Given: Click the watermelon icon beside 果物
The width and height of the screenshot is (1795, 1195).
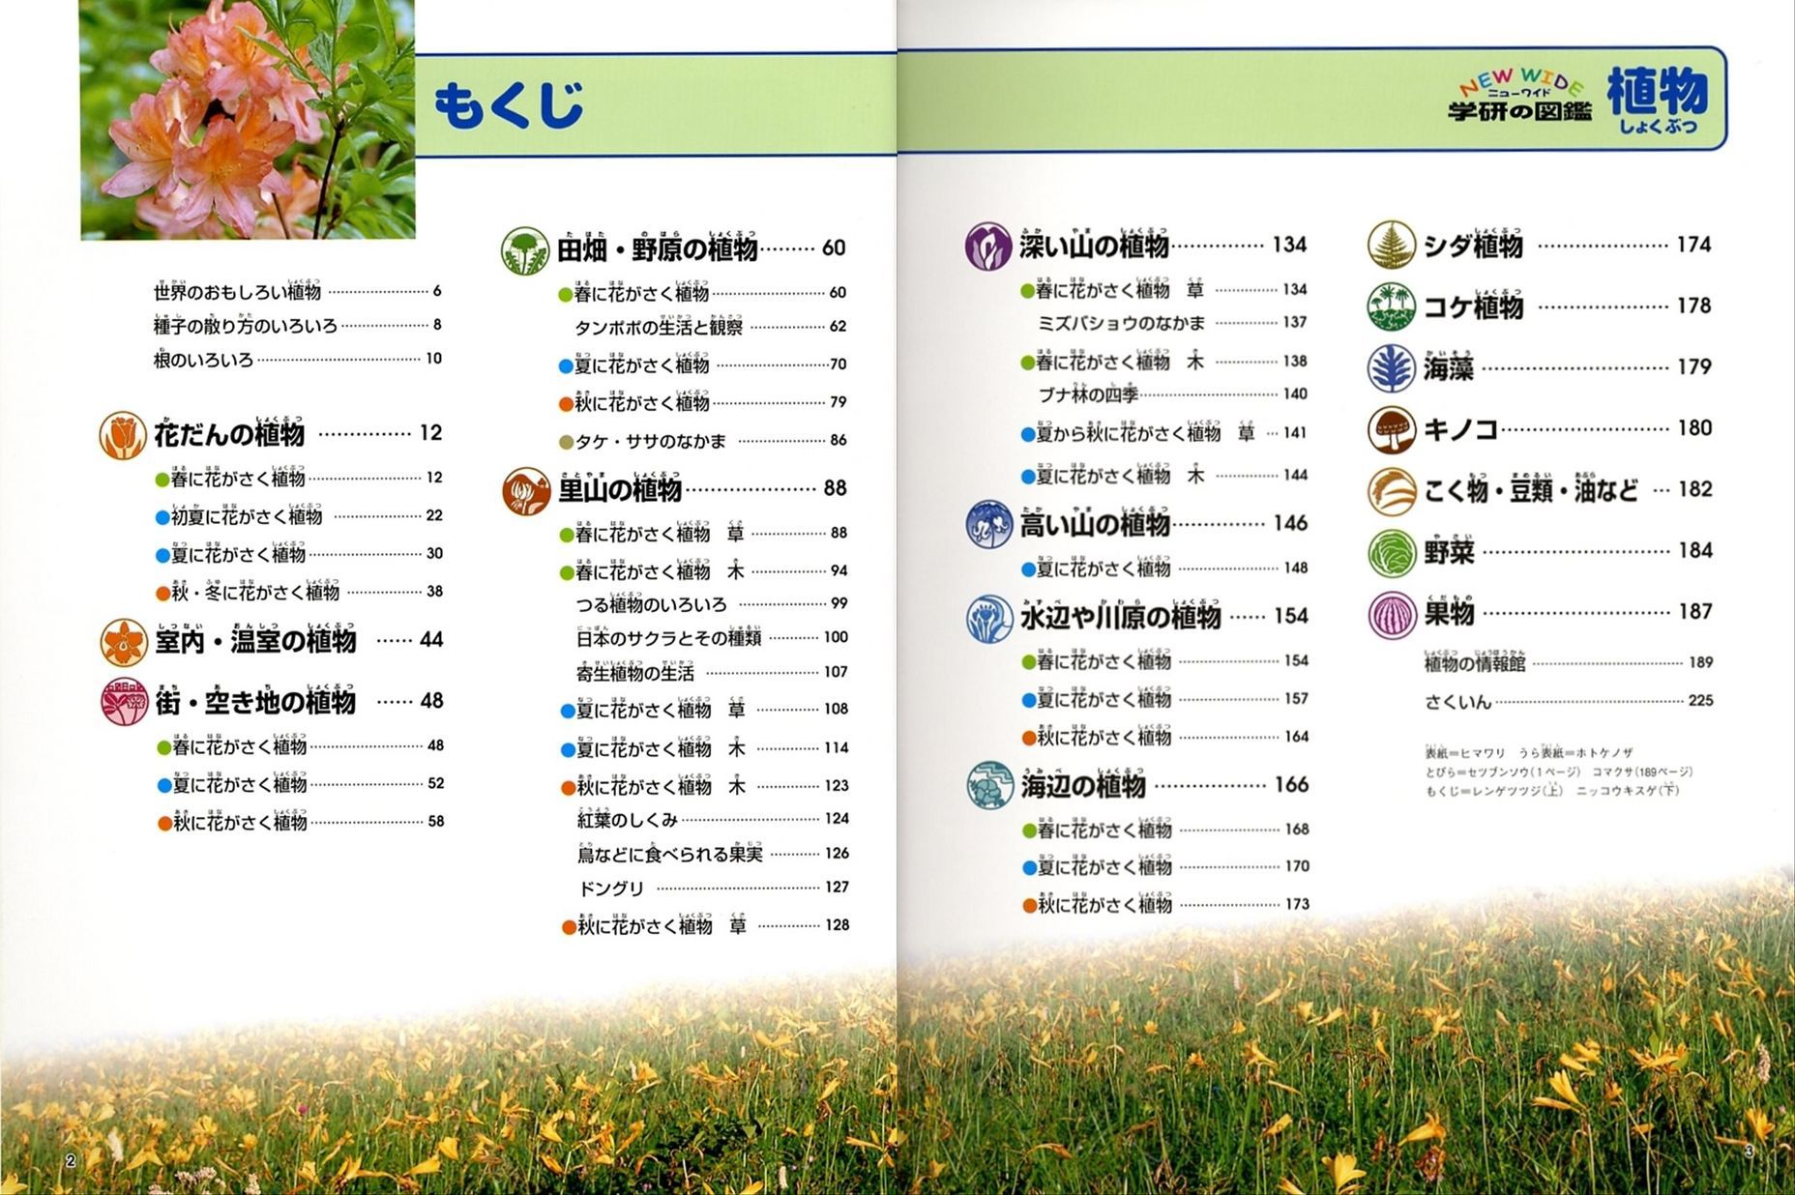Looking at the screenshot, I should point(1392,614).
